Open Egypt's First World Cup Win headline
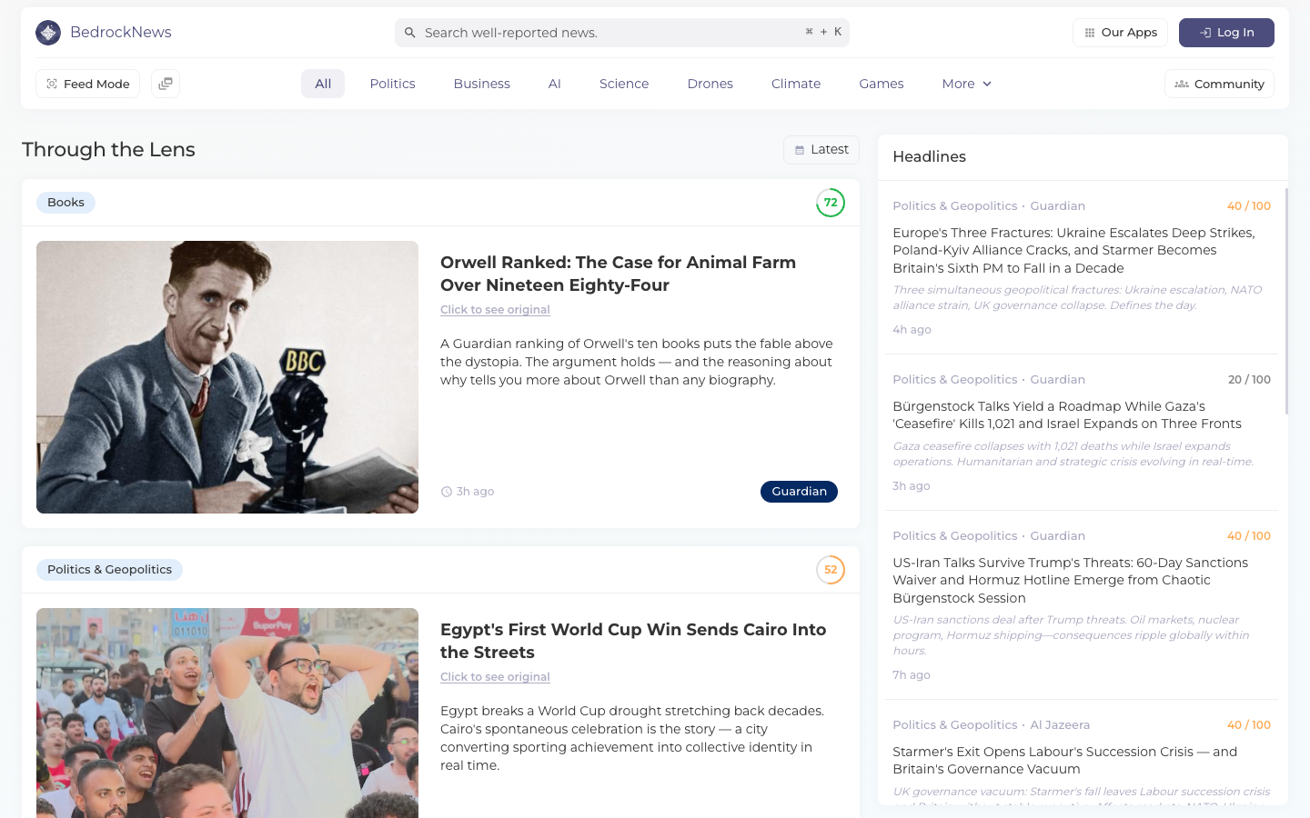This screenshot has height=818, width=1310. click(x=633, y=641)
